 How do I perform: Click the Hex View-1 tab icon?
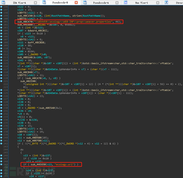tap(125, 3)
